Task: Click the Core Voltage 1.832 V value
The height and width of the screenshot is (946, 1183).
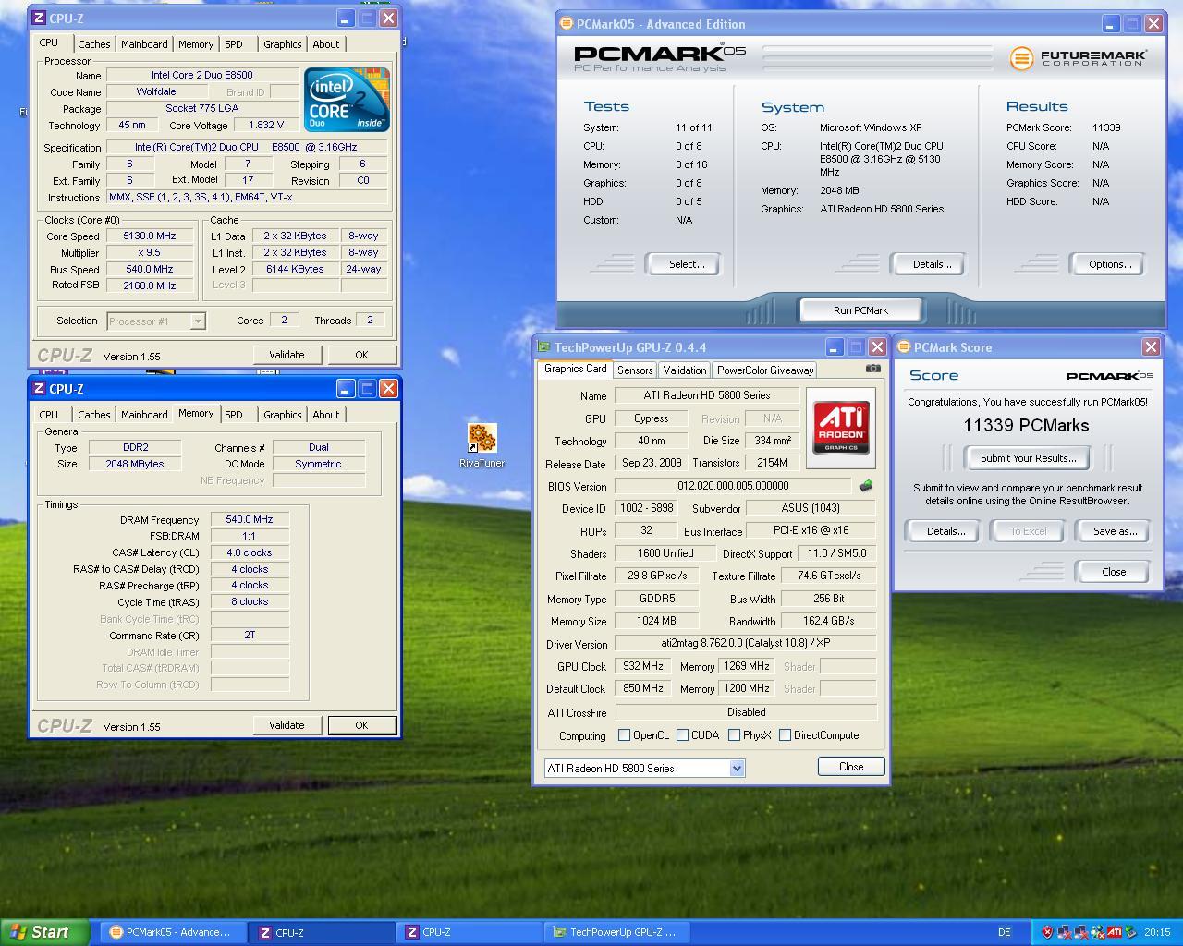Action: tap(266, 126)
